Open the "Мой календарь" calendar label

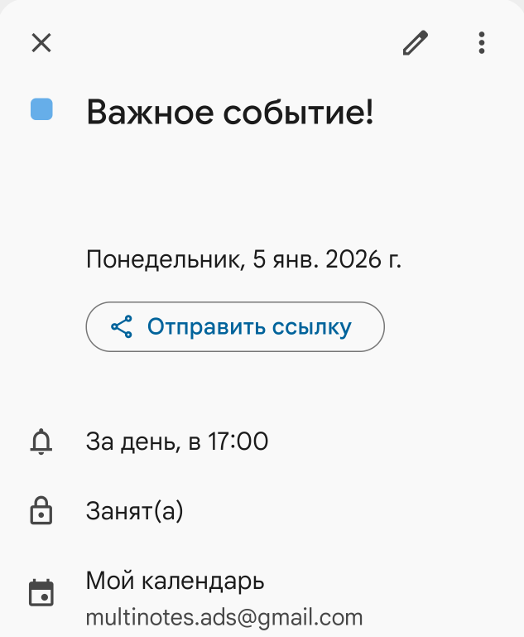point(175,581)
